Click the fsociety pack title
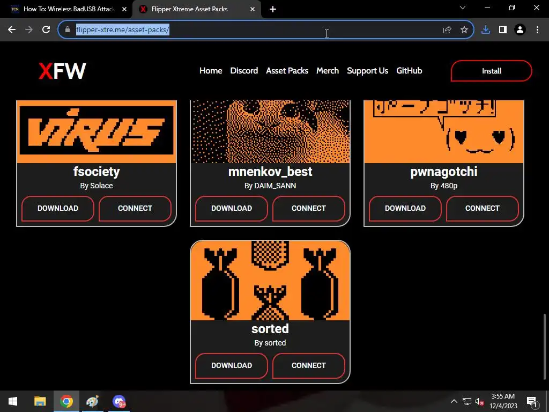Image resolution: width=549 pixels, height=412 pixels. [97, 172]
